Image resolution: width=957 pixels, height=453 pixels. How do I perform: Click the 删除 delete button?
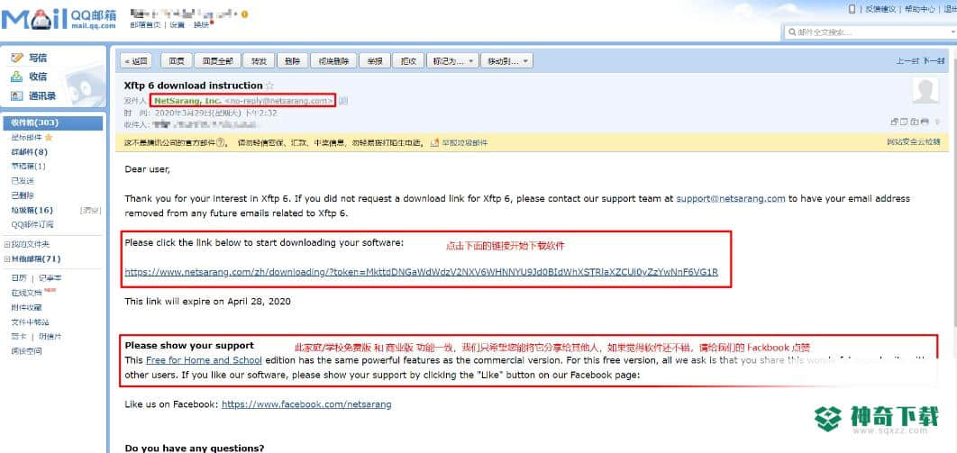click(x=292, y=61)
